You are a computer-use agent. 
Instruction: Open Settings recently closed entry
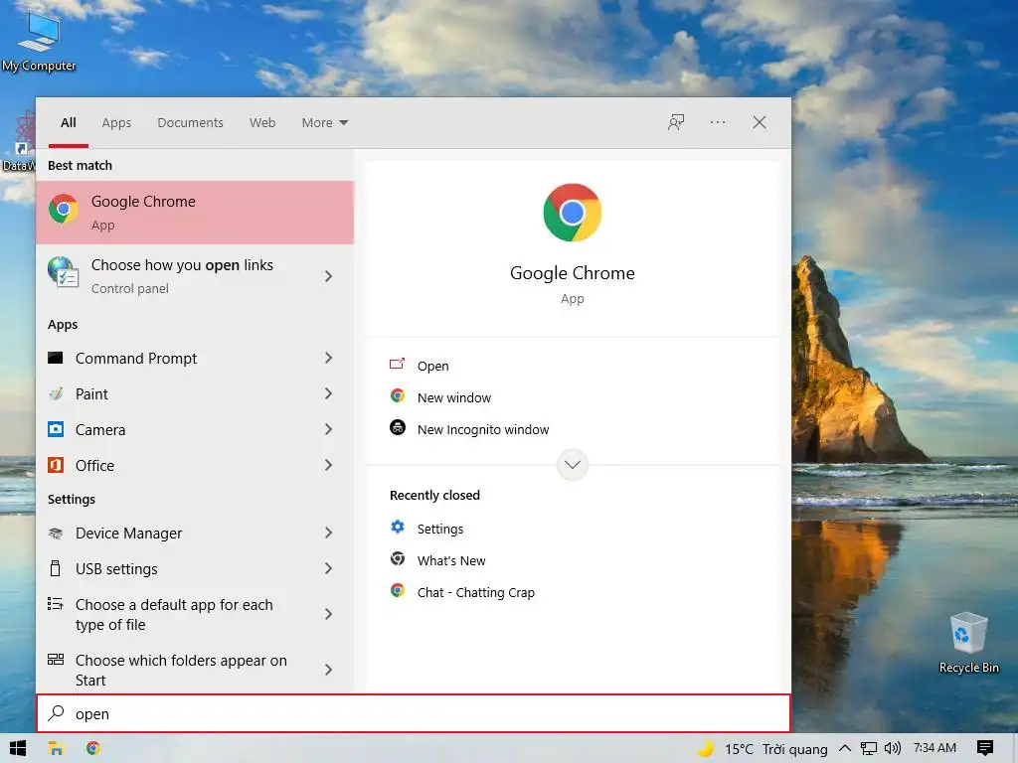[x=440, y=529]
